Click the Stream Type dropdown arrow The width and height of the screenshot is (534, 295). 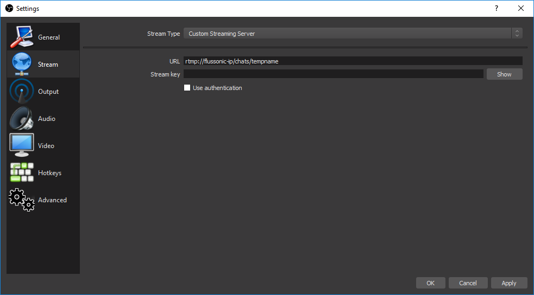[517, 34]
